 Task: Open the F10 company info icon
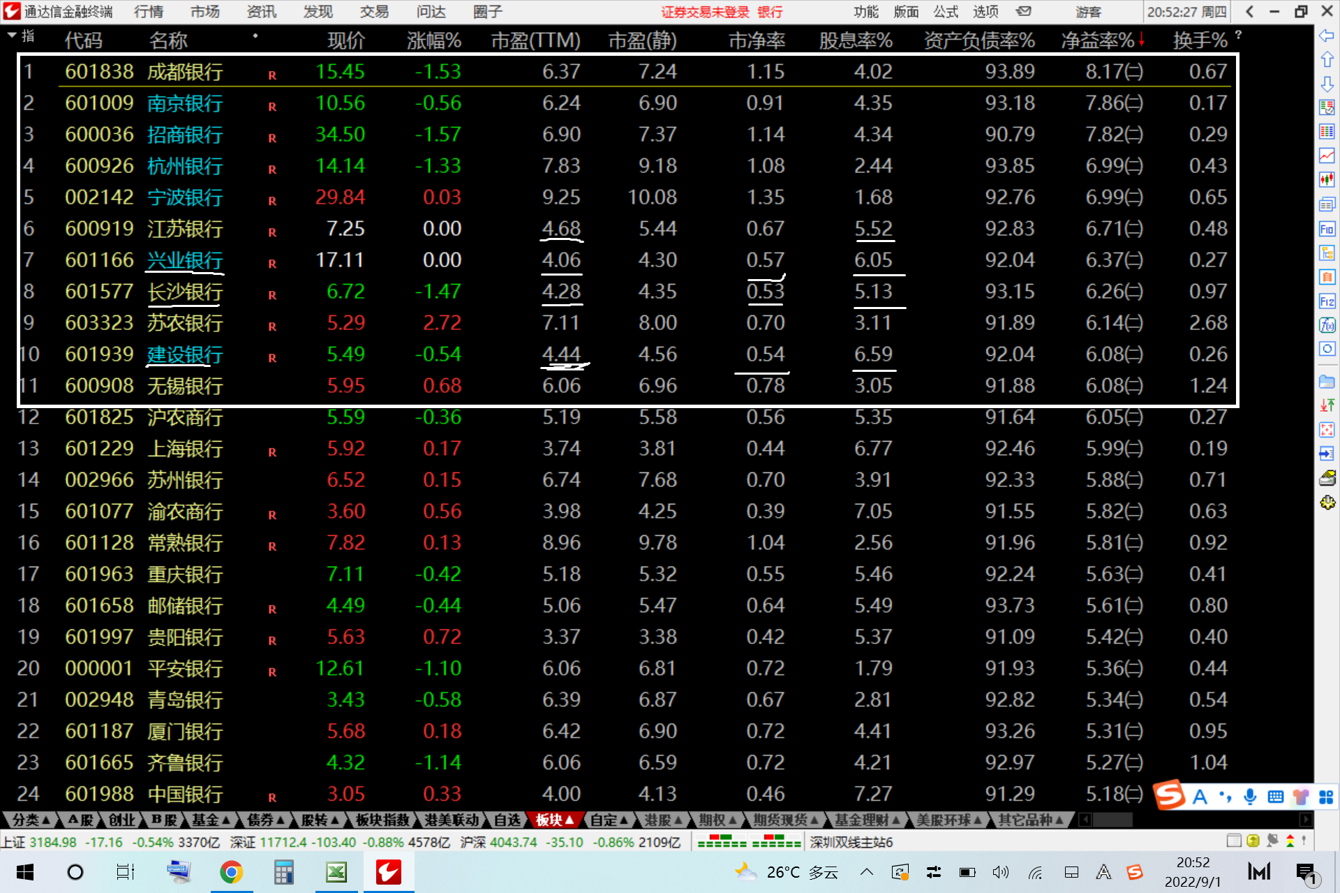point(1327,230)
